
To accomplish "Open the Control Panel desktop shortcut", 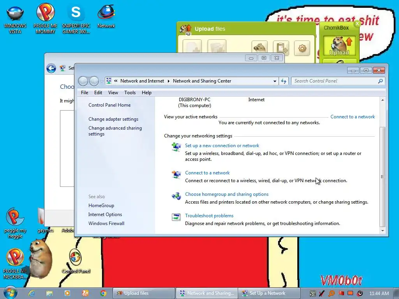I will [76, 261].
